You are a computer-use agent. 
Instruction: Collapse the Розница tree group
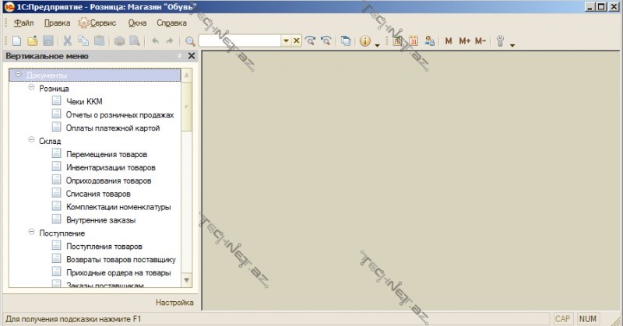tap(30, 89)
